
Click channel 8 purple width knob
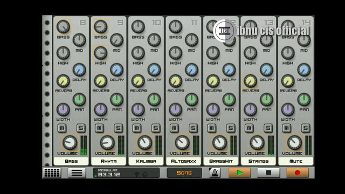pyautogui.click(x=63, y=109)
